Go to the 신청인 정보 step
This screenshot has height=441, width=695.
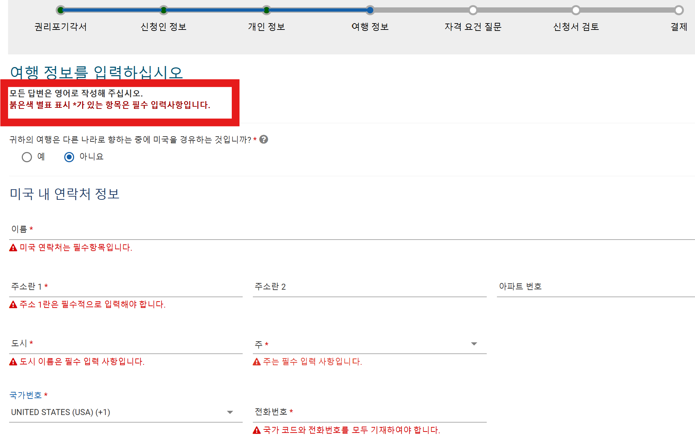coord(163,10)
